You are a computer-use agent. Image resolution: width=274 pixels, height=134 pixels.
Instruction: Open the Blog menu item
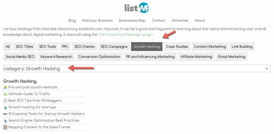pyautogui.click(x=72, y=21)
